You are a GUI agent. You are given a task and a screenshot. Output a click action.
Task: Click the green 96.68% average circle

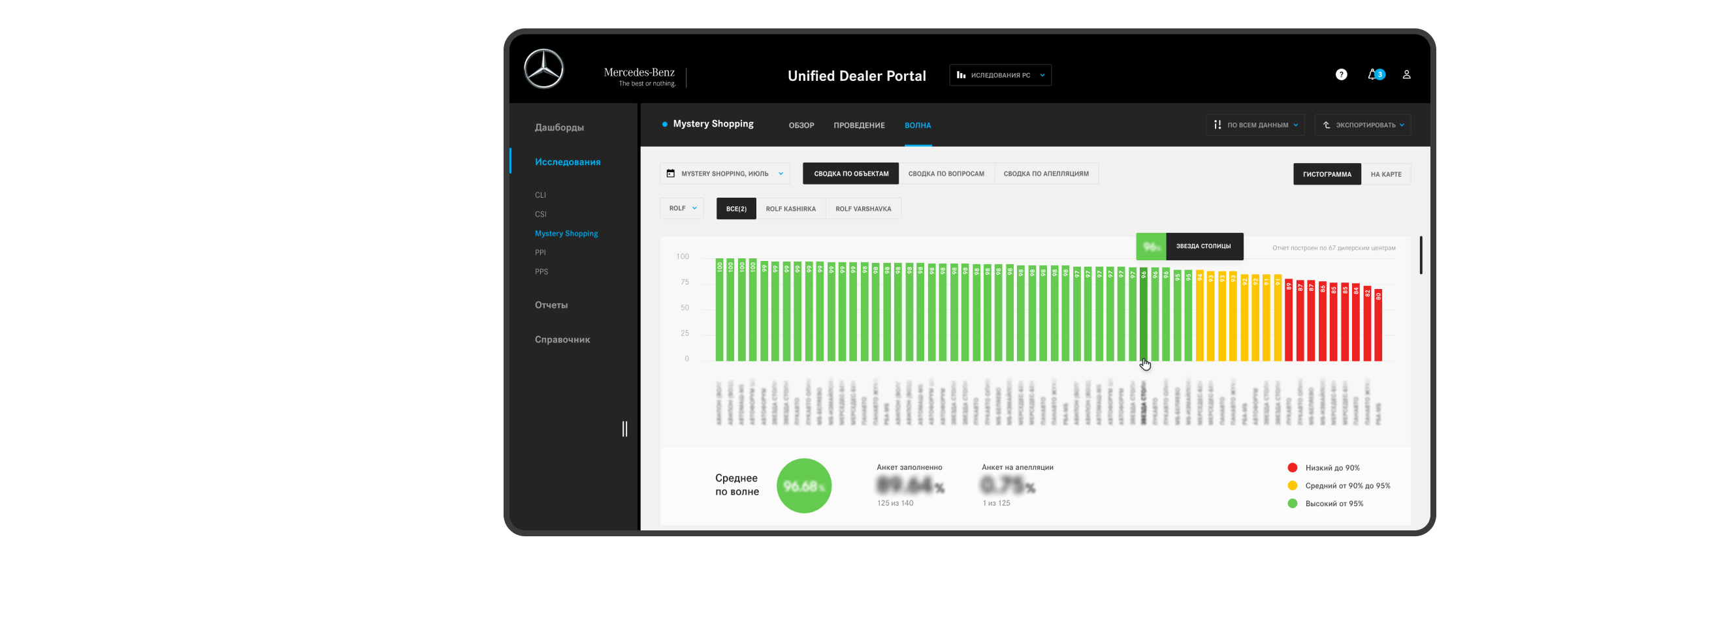(803, 486)
